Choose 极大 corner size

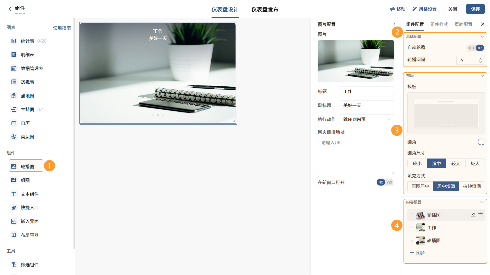click(475, 163)
